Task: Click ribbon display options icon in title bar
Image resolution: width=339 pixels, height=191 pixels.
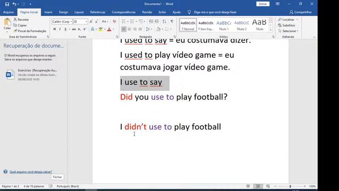Action: click(x=278, y=4)
